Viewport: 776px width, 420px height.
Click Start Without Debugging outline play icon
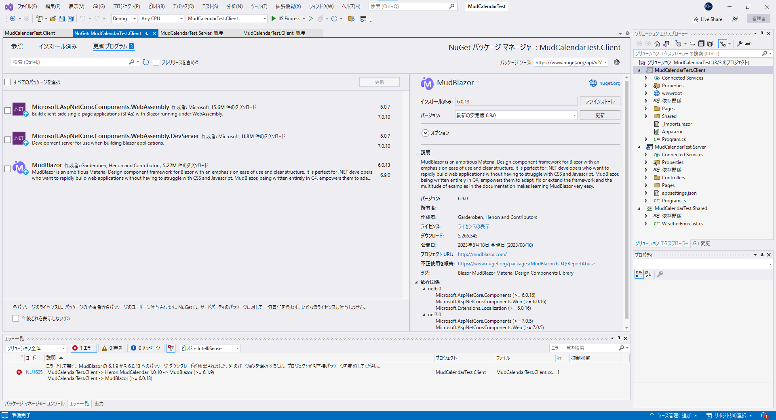point(311,19)
